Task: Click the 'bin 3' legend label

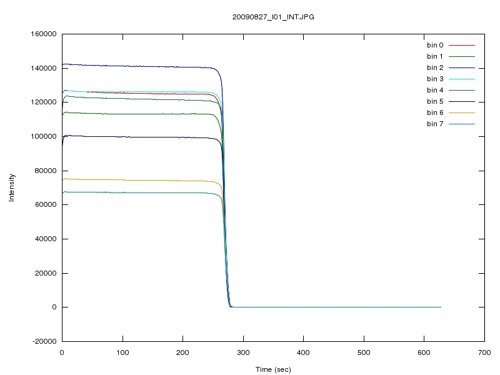Action: (x=435, y=79)
